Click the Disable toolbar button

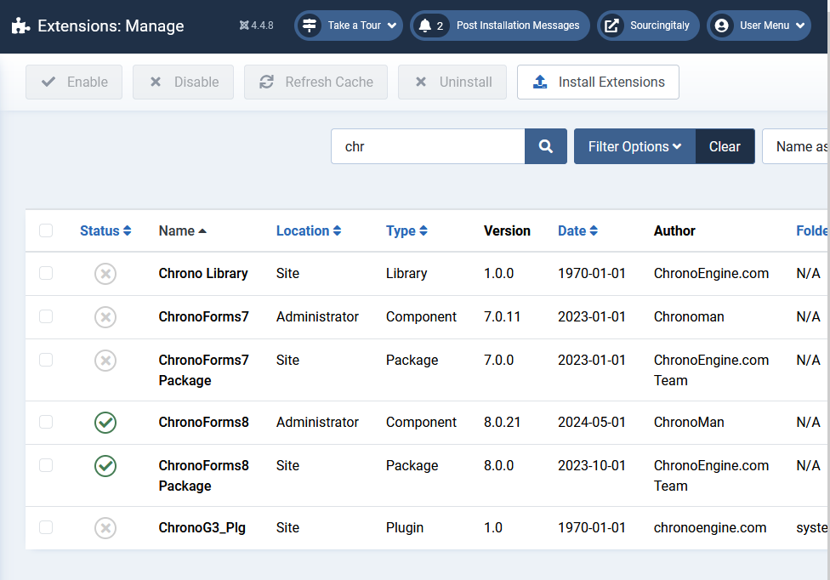click(183, 82)
